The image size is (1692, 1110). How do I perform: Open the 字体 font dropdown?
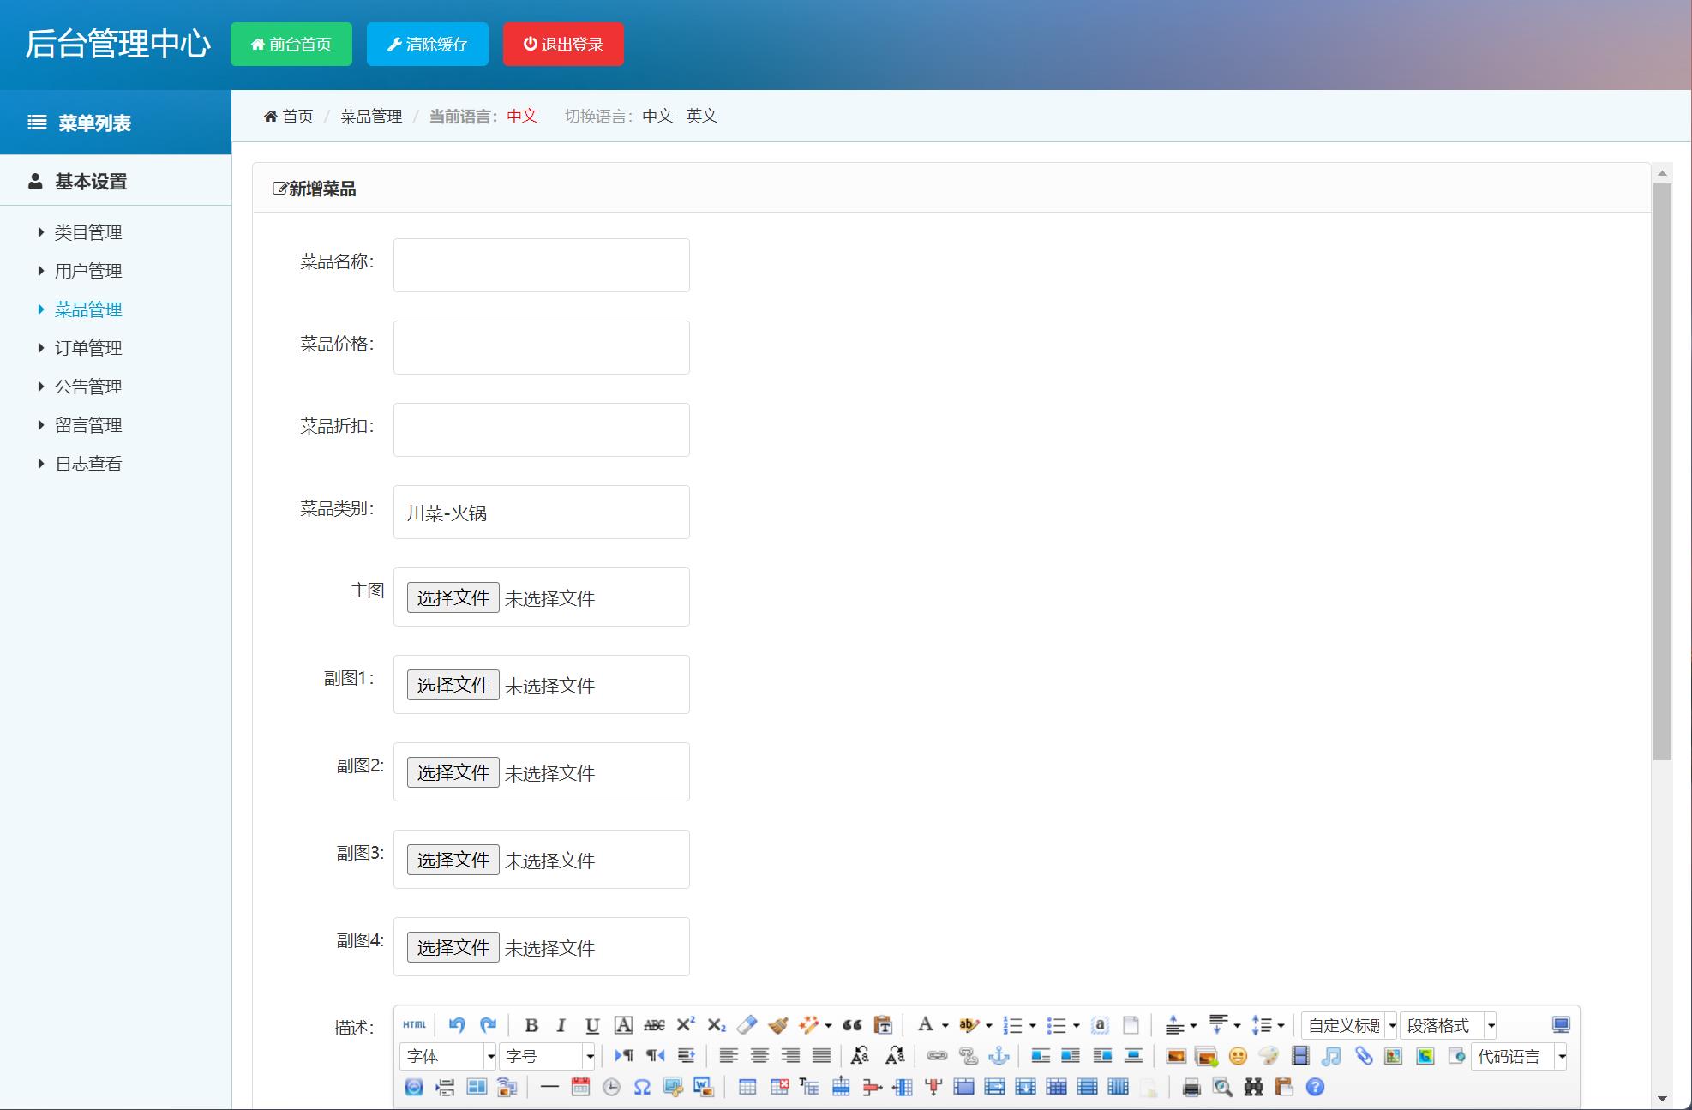(447, 1056)
